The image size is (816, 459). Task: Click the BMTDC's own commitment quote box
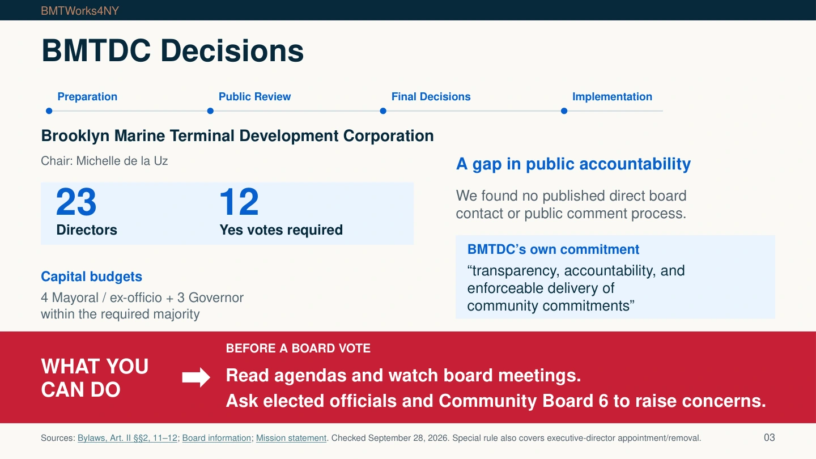point(615,277)
